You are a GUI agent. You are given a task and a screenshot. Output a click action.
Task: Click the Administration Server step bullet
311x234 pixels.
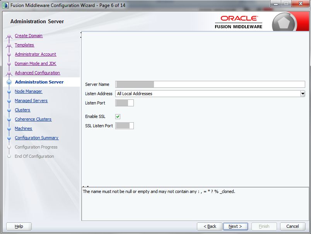(10, 82)
